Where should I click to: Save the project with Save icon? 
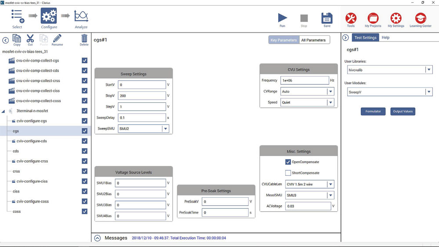click(327, 18)
